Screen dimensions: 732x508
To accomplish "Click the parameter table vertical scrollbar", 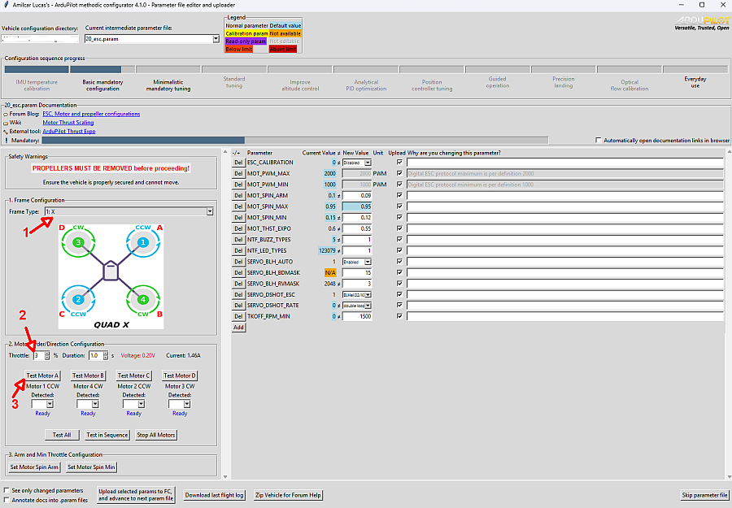I will pos(729,315).
